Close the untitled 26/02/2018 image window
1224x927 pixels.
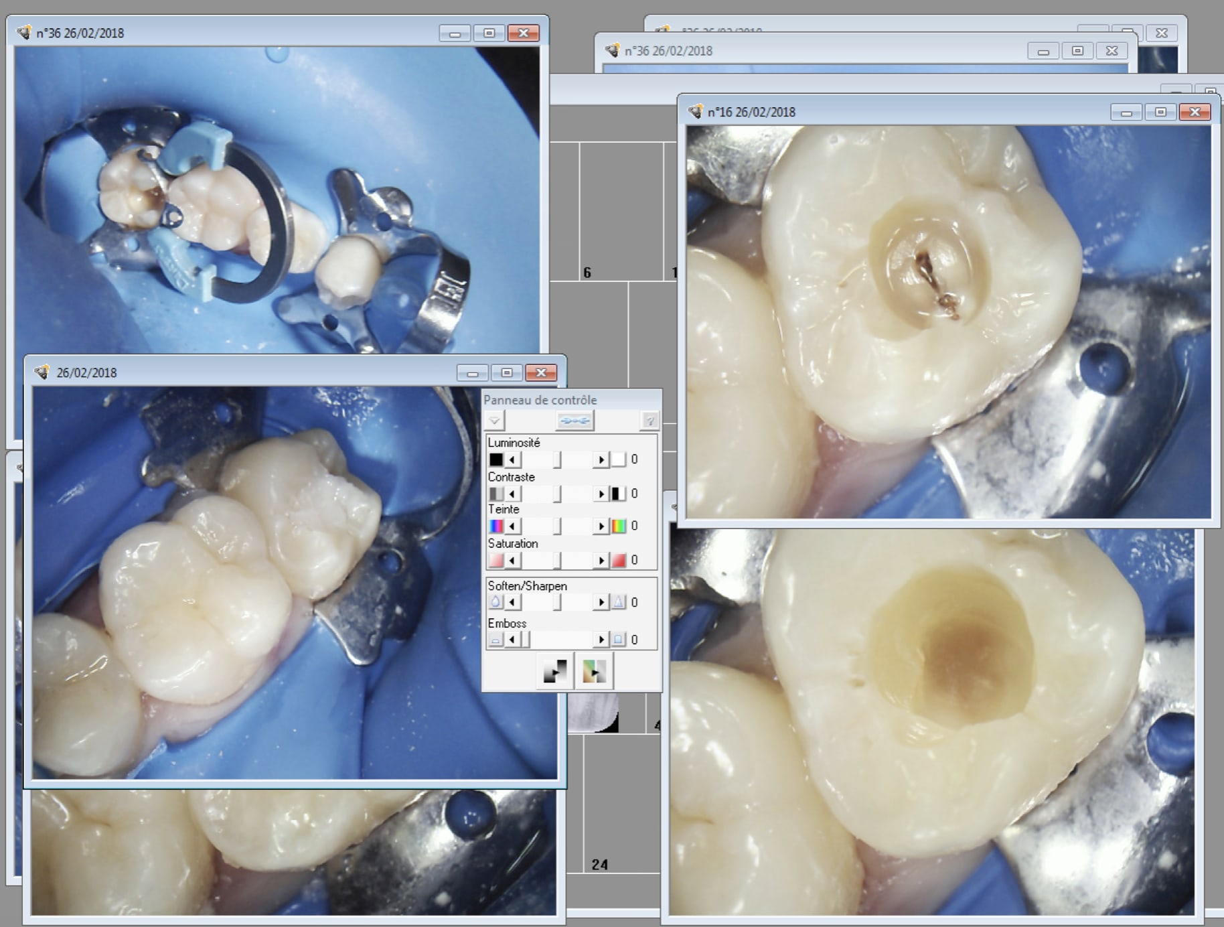pyautogui.click(x=541, y=372)
